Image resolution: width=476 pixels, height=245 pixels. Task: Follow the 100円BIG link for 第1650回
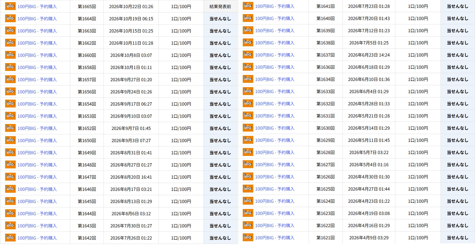coord(37,141)
